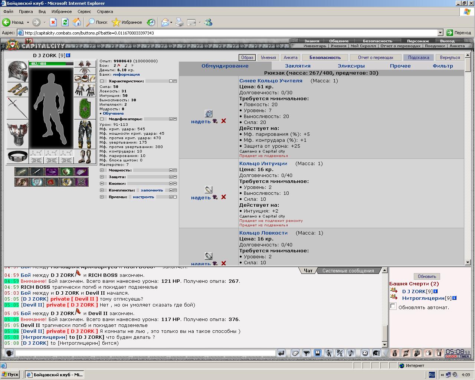Switch to the Эликсиры tab
The height and width of the screenshot is (380, 475).
pyautogui.click(x=351, y=66)
